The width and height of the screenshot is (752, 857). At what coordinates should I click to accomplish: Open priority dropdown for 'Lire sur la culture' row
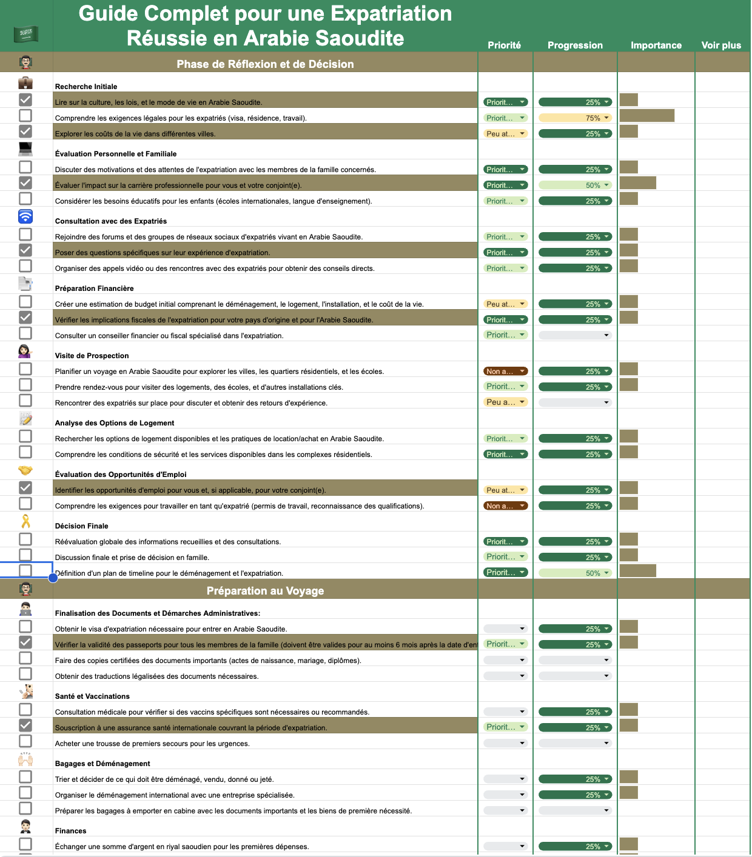tap(505, 102)
